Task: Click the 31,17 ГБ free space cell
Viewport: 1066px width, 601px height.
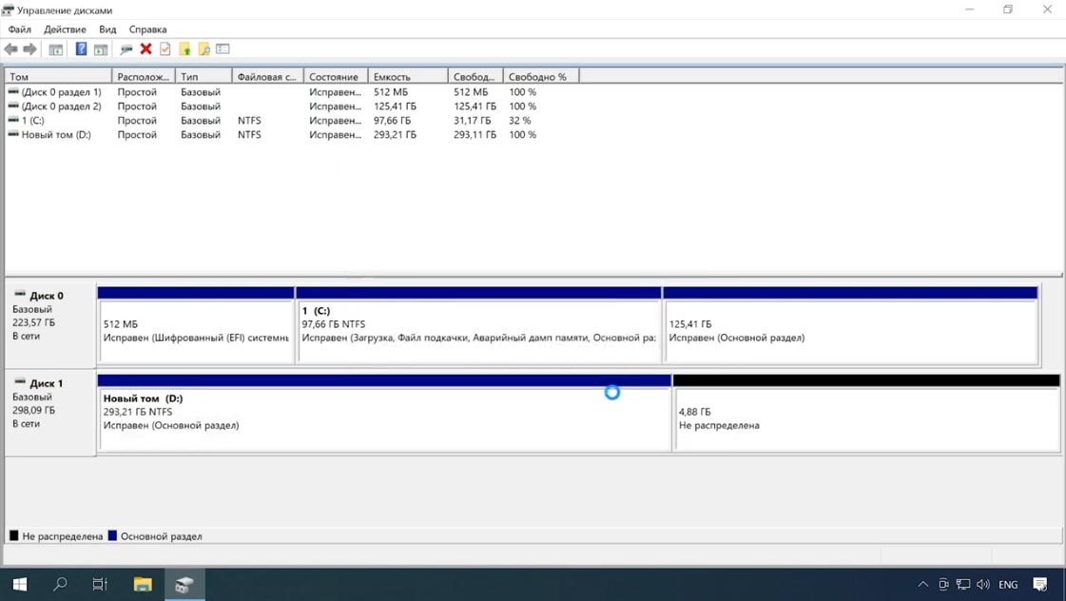Action: (472, 121)
